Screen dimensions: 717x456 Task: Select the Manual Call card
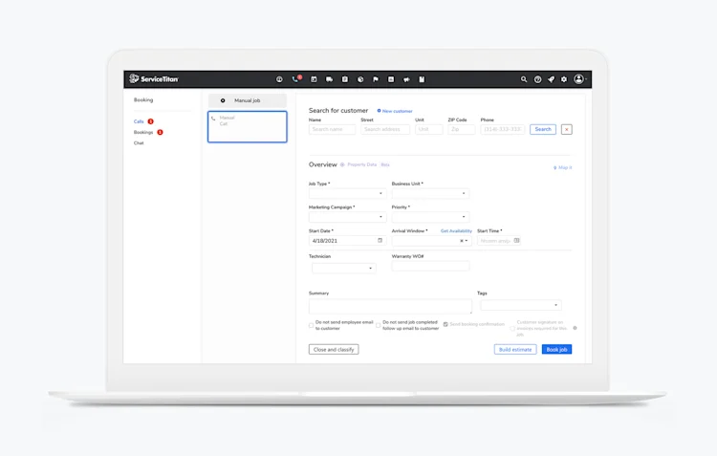coord(248,127)
